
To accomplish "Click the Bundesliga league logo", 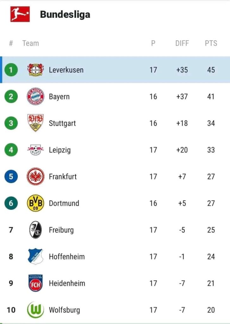I will tap(20, 14).
